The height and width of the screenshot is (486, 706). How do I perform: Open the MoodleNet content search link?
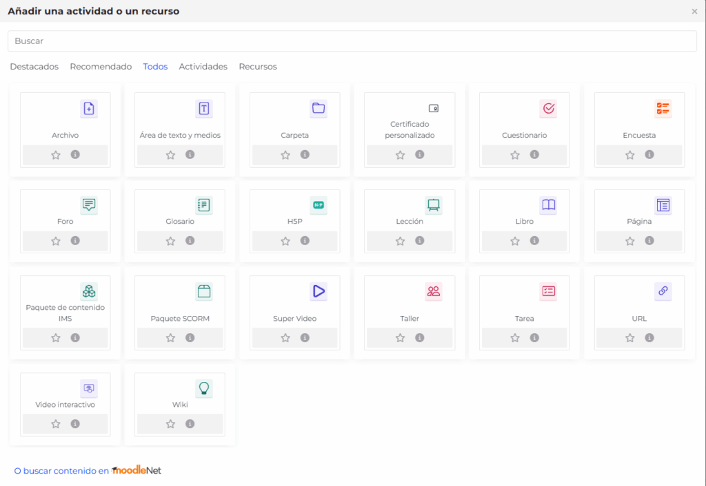[x=88, y=471]
